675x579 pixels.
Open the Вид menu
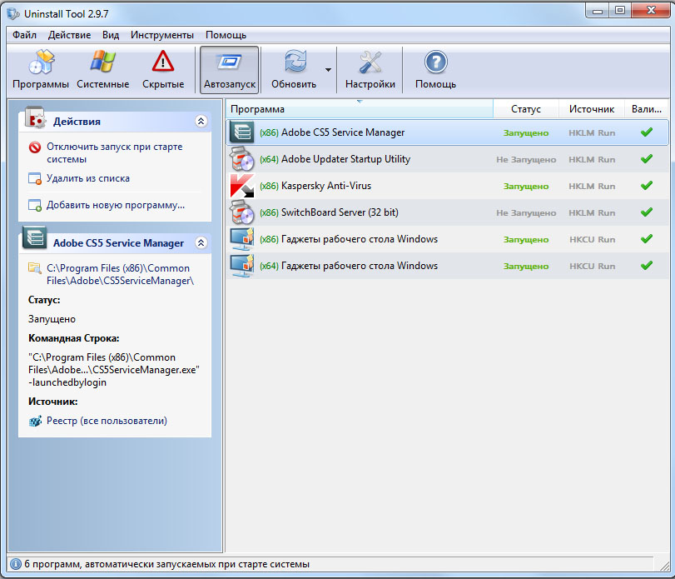coord(111,35)
